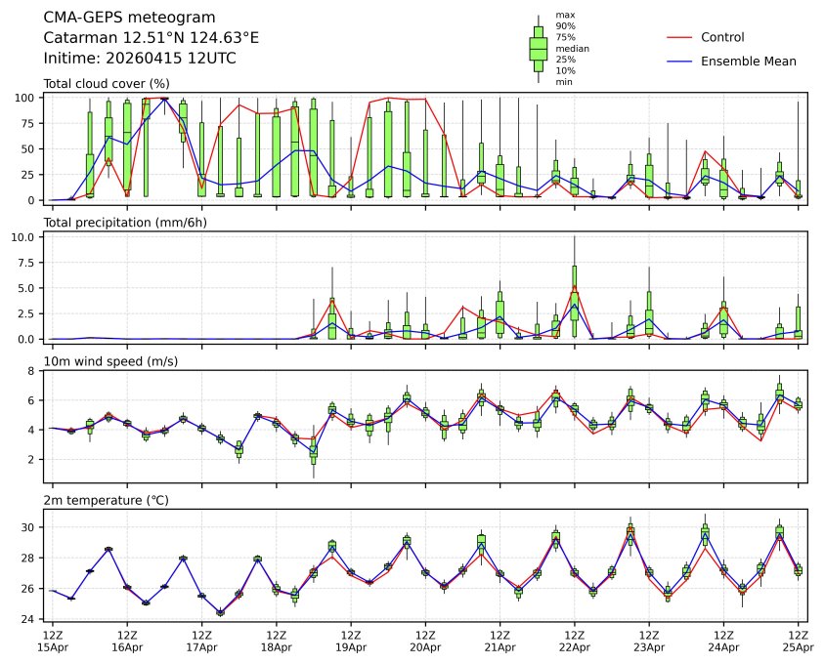Select the Initime 20260415 12UTC text
This screenshot has height=664, width=825.
pyautogui.click(x=140, y=59)
